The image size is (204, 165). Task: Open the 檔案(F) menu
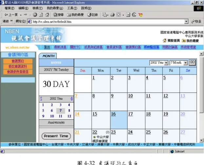coord(10,8)
